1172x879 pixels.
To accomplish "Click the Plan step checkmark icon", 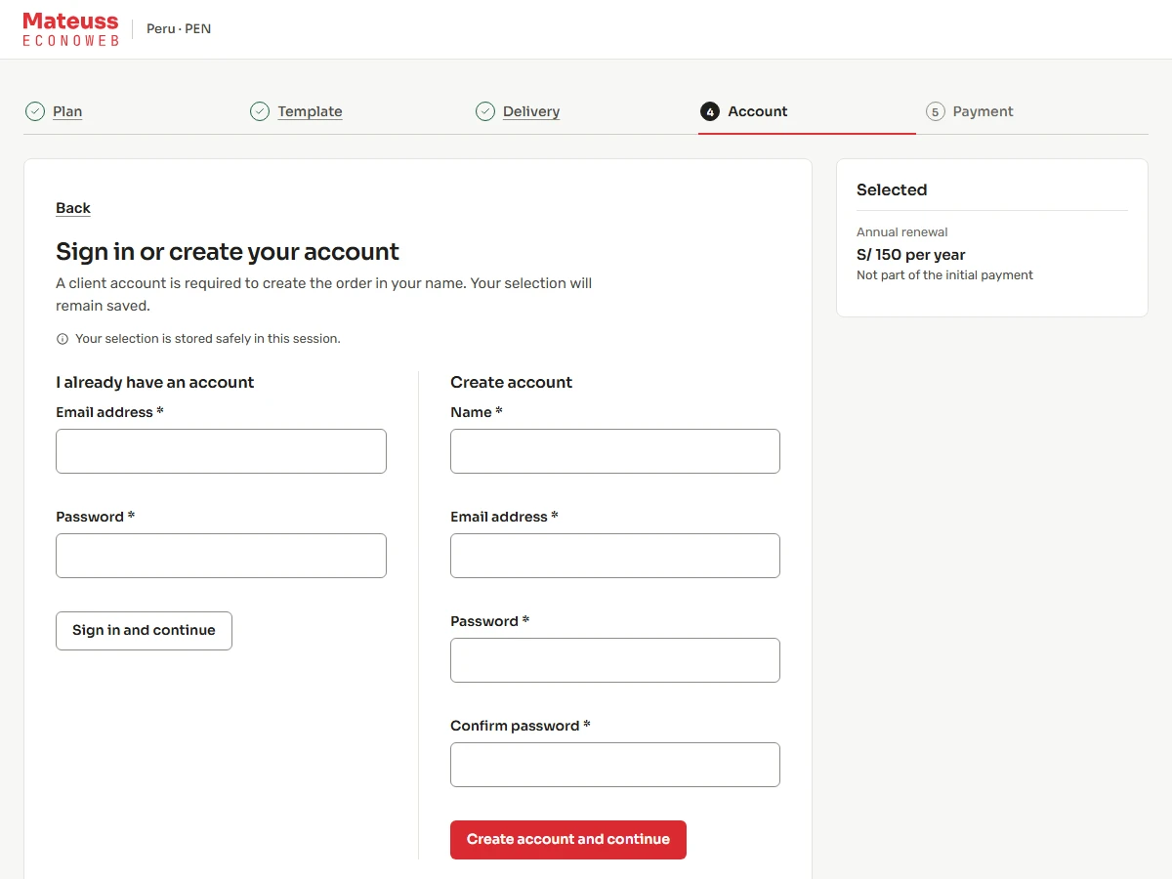I will 35,111.
